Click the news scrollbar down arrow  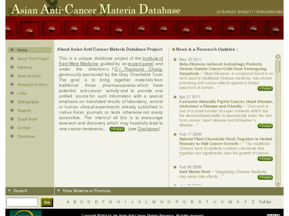[278, 184]
